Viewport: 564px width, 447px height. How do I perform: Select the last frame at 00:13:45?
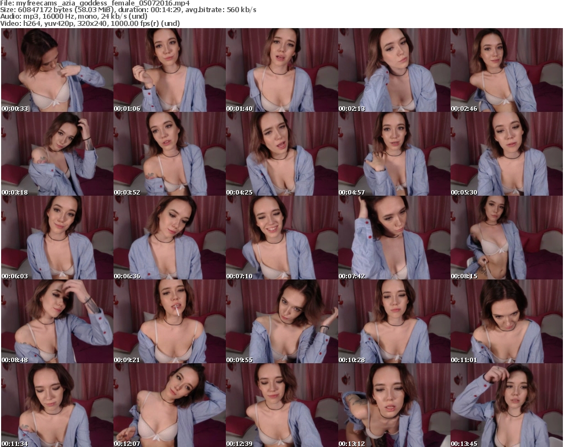coord(507,405)
